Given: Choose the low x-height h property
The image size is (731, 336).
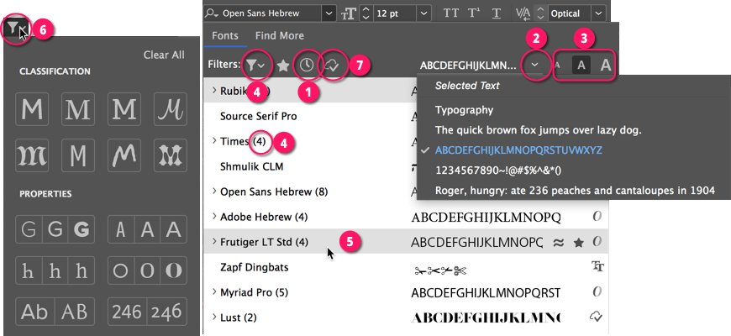Looking at the screenshot, I should pyautogui.click(x=29, y=270).
